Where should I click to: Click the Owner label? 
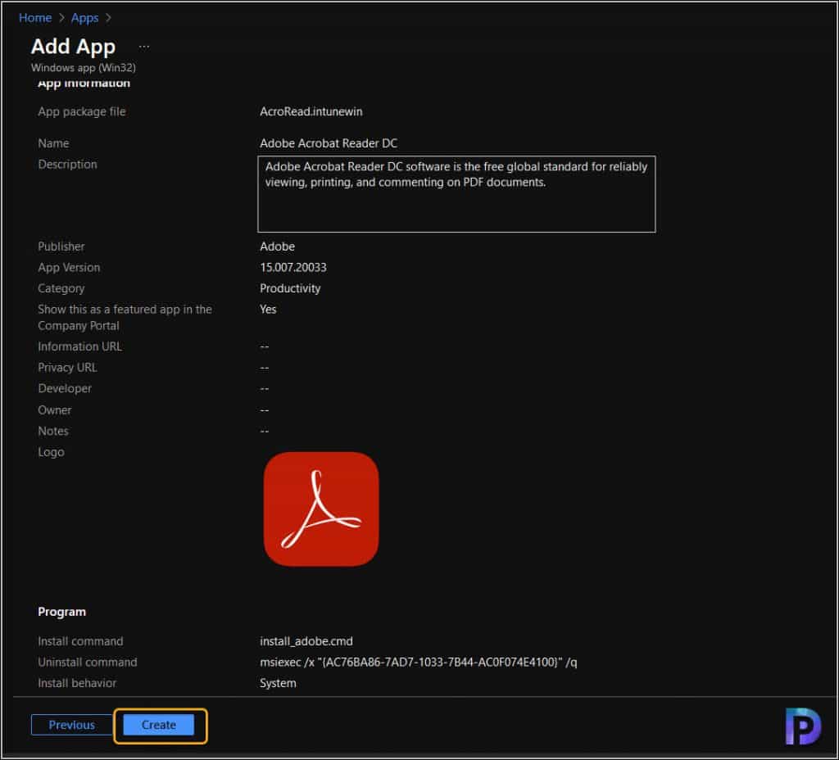coord(55,410)
